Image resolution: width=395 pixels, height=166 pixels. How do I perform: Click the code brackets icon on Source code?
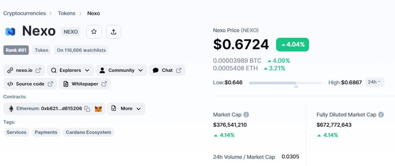pos(10,84)
